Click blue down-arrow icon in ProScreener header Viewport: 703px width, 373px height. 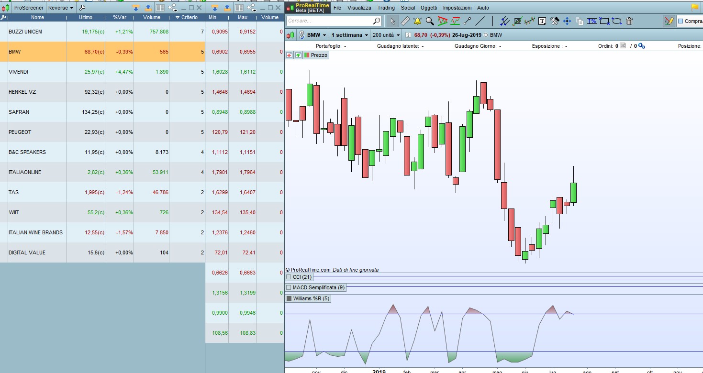(135, 8)
